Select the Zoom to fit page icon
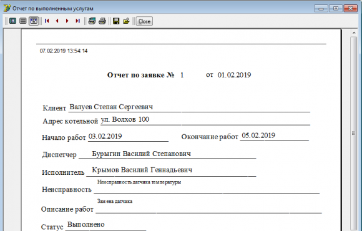362x231 pixels. click(x=12, y=21)
